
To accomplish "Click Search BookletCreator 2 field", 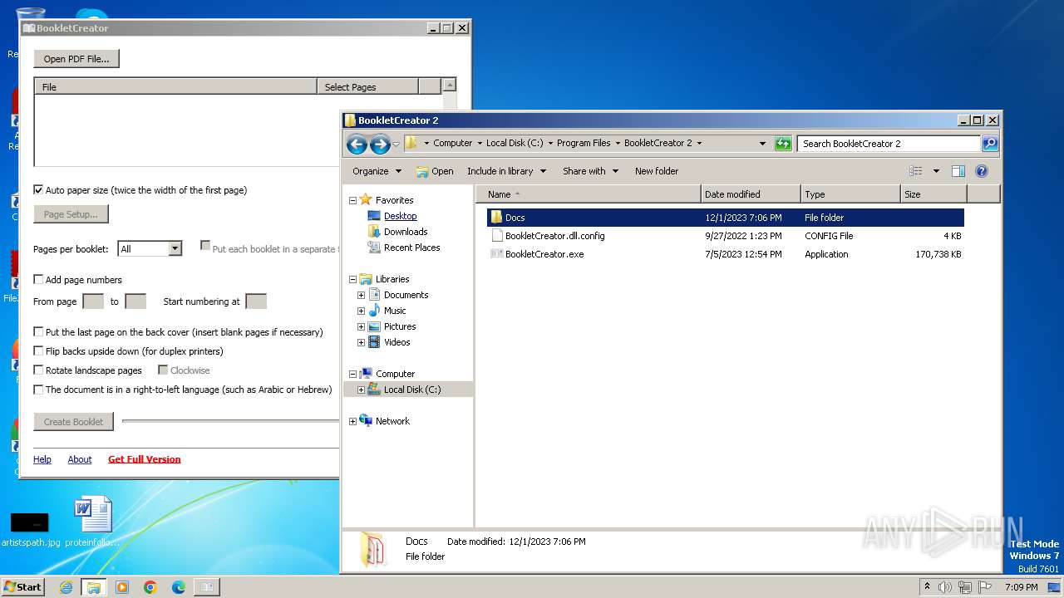I will (x=889, y=144).
